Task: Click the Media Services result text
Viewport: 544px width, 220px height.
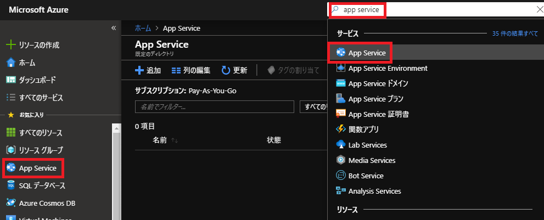Action: pyautogui.click(x=372, y=160)
